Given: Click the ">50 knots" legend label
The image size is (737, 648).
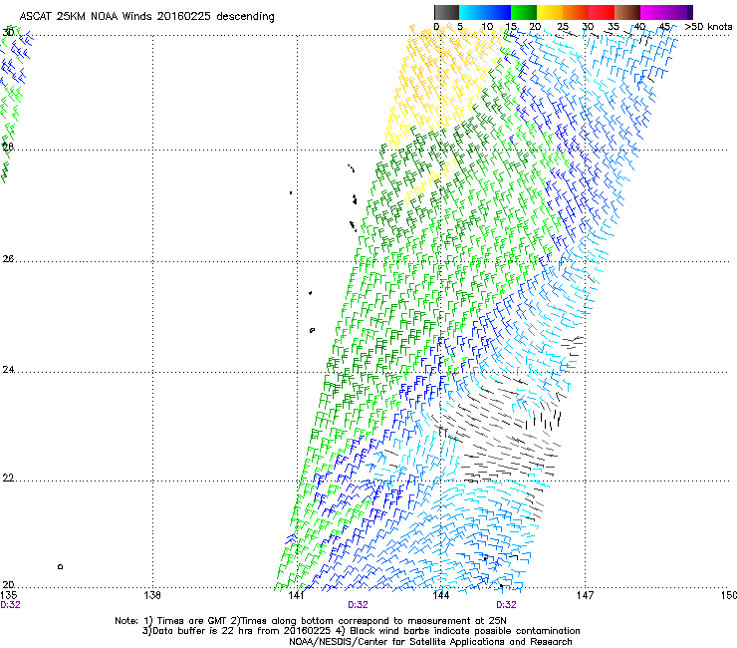Looking at the screenshot, I should (708, 27).
